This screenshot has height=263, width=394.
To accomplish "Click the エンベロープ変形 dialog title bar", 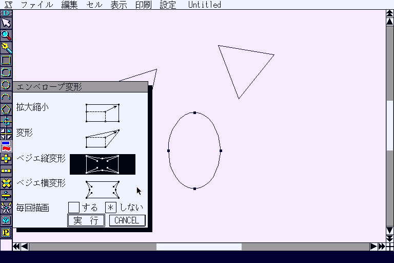I will 81,87.
